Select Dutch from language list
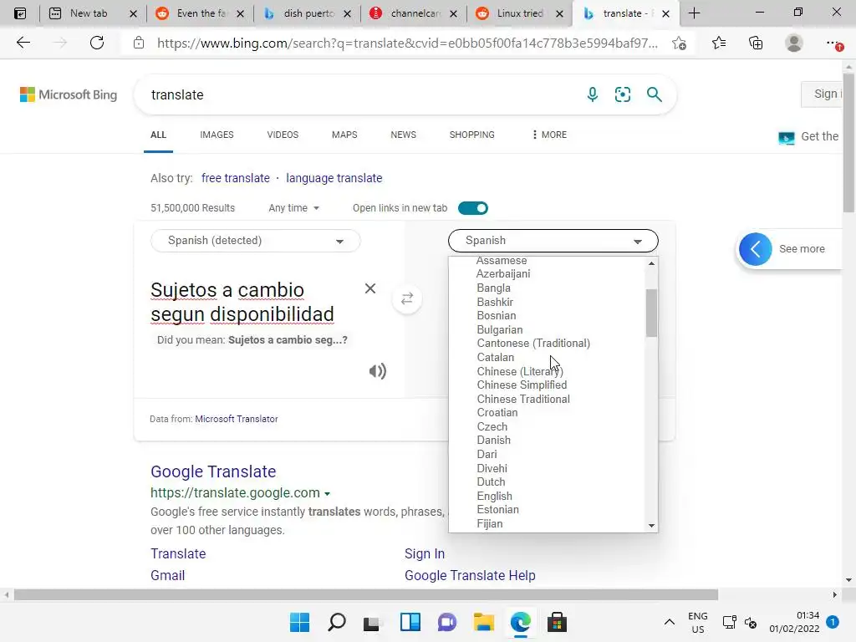The width and height of the screenshot is (856, 642). point(492,482)
